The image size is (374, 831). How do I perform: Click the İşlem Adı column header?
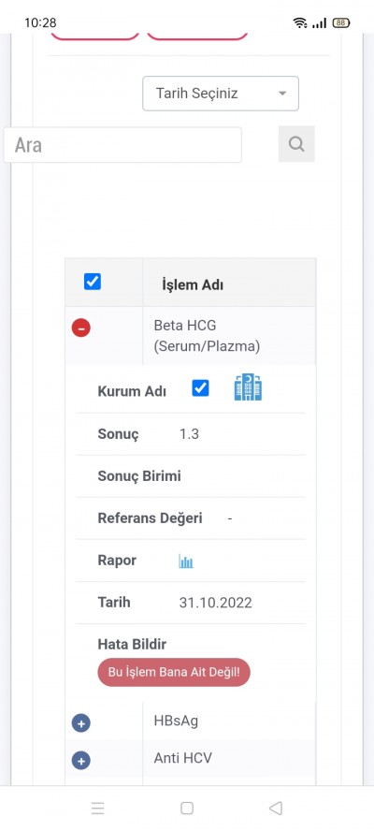pos(193,285)
